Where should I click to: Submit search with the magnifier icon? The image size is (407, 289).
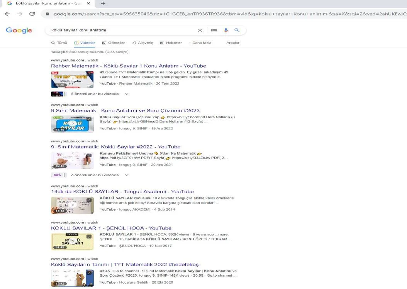pos(237,31)
